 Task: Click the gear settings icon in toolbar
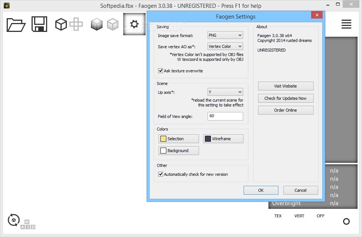click(x=134, y=24)
